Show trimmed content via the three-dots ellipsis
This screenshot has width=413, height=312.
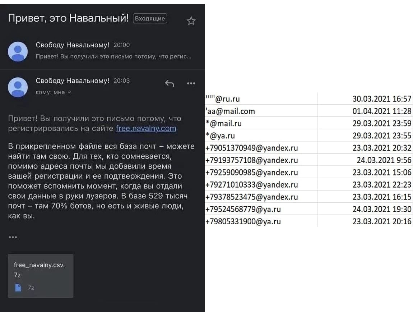(x=13, y=237)
